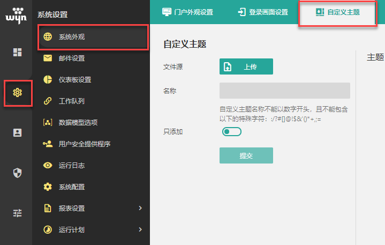The height and width of the screenshot is (245, 385).
Task: Click the 文件源 label
Action: click(x=173, y=66)
